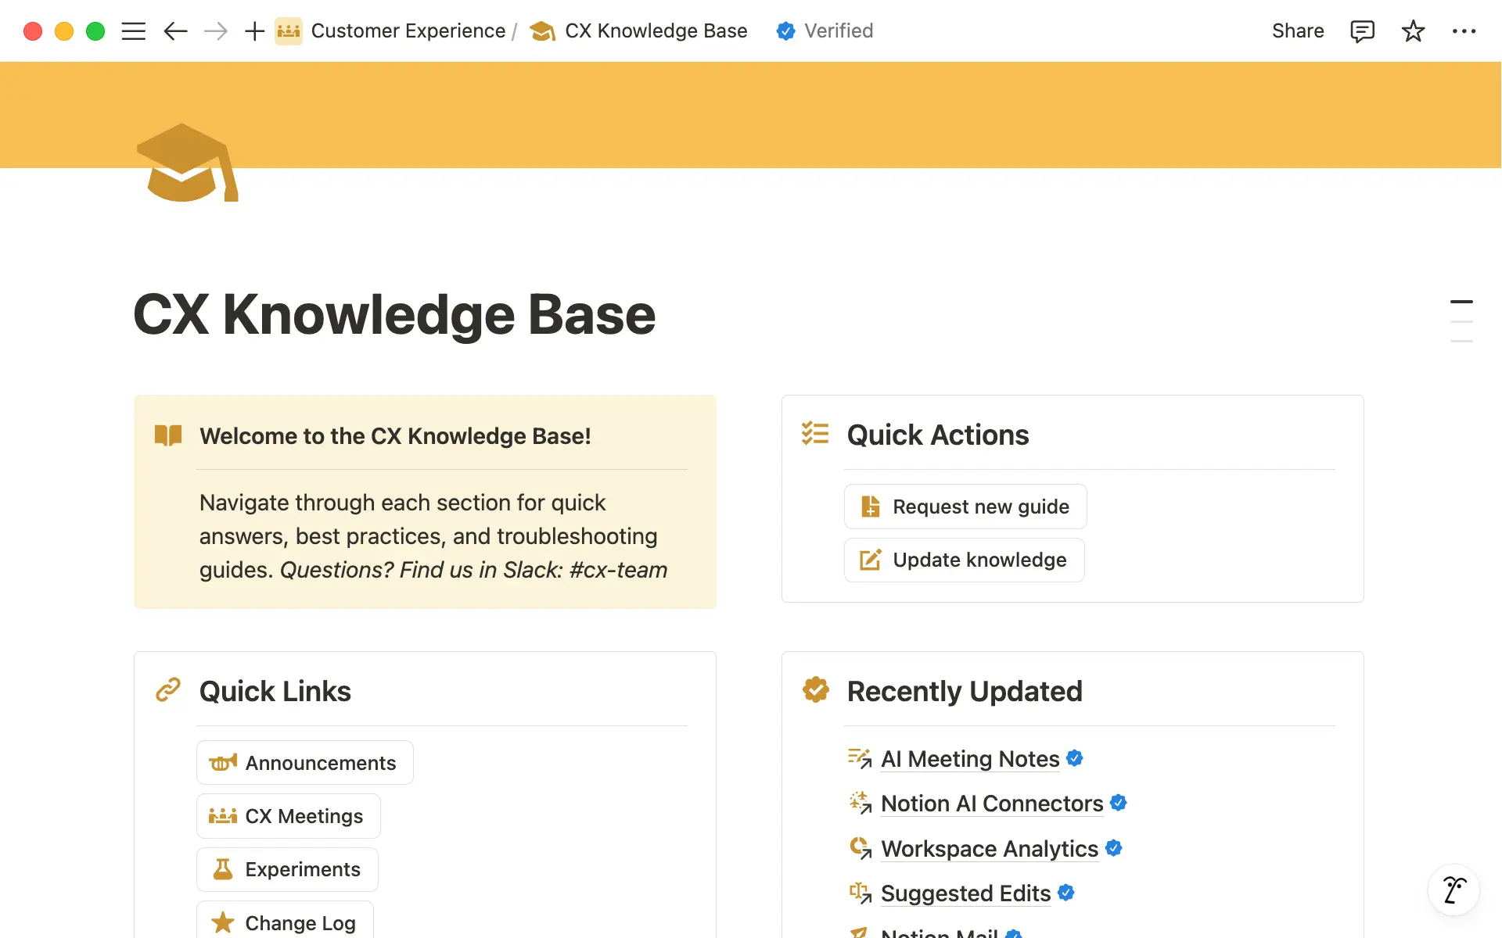Open the Customer Experience breadcrumb

[408, 30]
